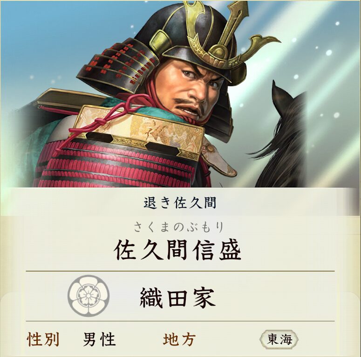Click the 男性 gender value

pos(99,339)
